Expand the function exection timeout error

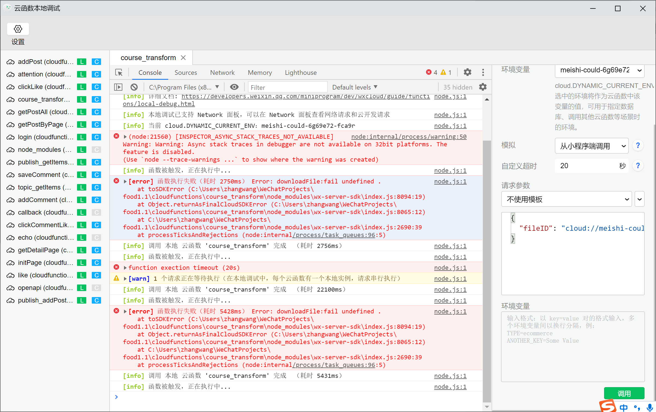click(x=125, y=268)
